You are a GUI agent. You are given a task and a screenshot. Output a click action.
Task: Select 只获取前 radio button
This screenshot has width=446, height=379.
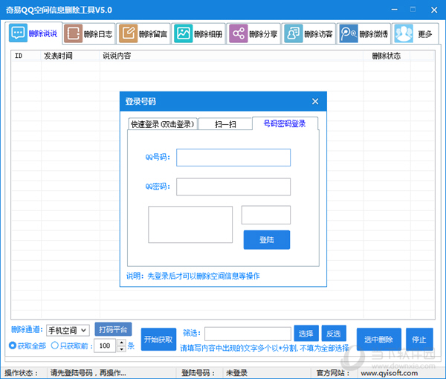coord(54,346)
